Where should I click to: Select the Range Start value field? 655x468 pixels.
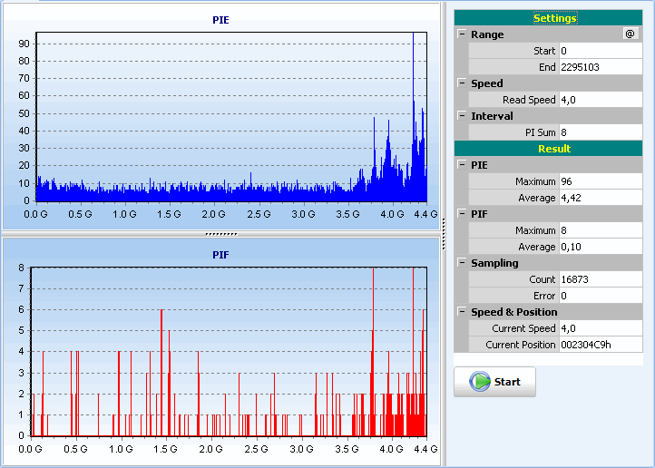(600, 51)
